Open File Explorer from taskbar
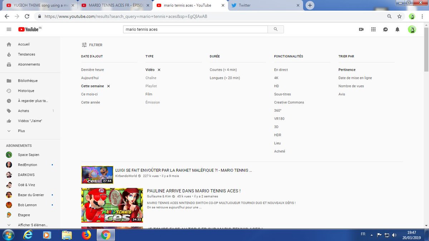429x241 pixels. click(x=67, y=235)
